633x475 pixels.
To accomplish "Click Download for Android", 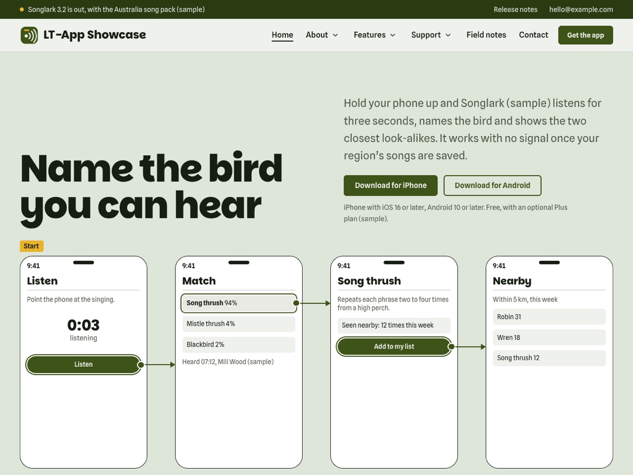I will [493, 185].
